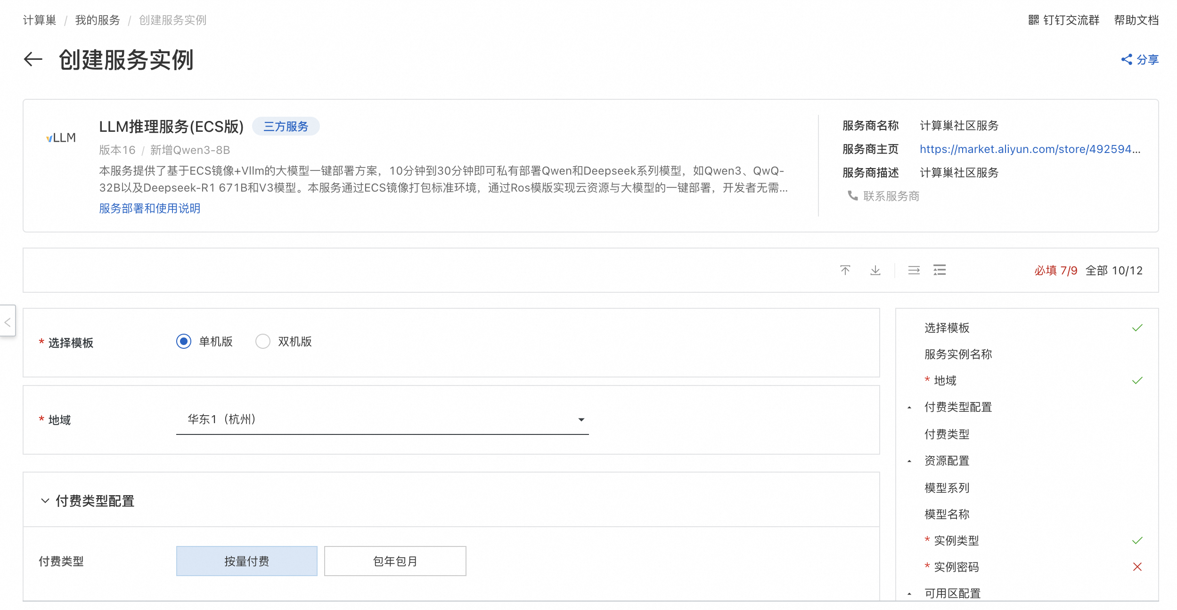Go to 我的服务 in breadcrumb
The image size is (1177, 610).
click(x=98, y=20)
